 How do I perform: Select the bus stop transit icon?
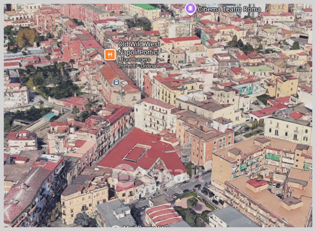pos(116,82)
